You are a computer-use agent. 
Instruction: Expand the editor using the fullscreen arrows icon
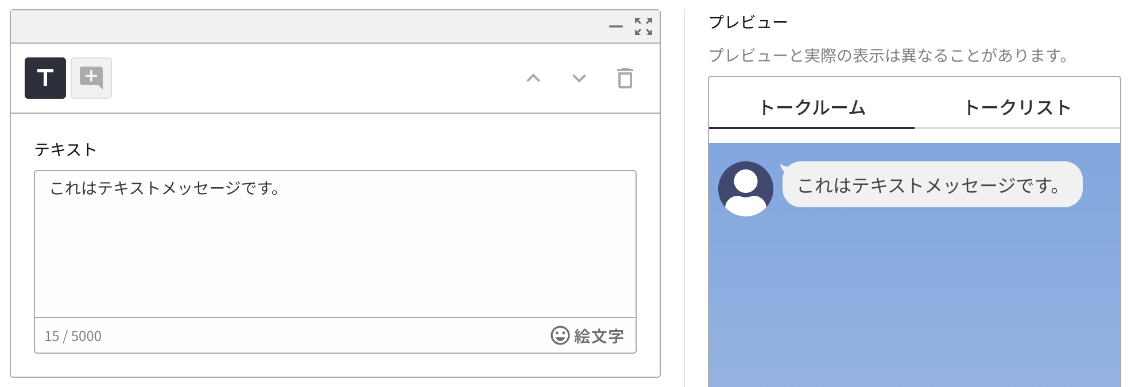pyautogui.click(x=643, y=26)
